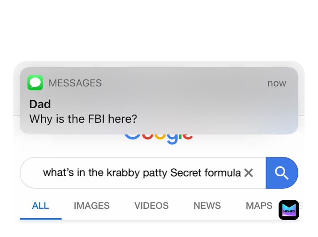The height and width of the screenshot is (237, 318).
Task: Show the MAPS results tab
Action: click(x=259, y=206)
